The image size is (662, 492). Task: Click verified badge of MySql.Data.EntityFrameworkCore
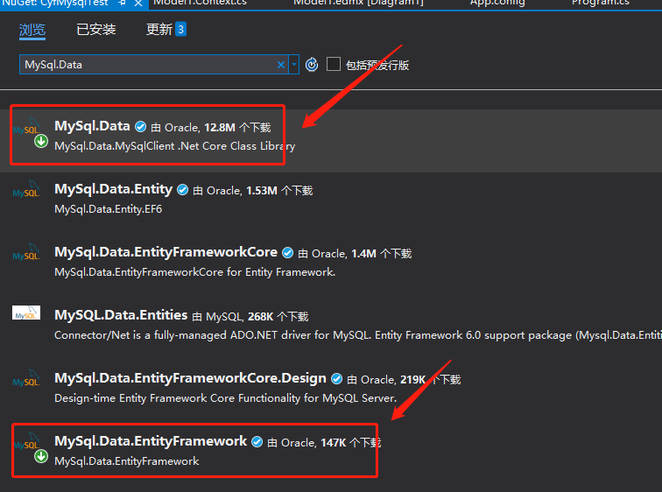(x=287, y=253)
